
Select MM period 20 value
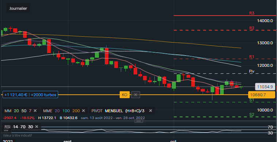(x=16, y=111)
